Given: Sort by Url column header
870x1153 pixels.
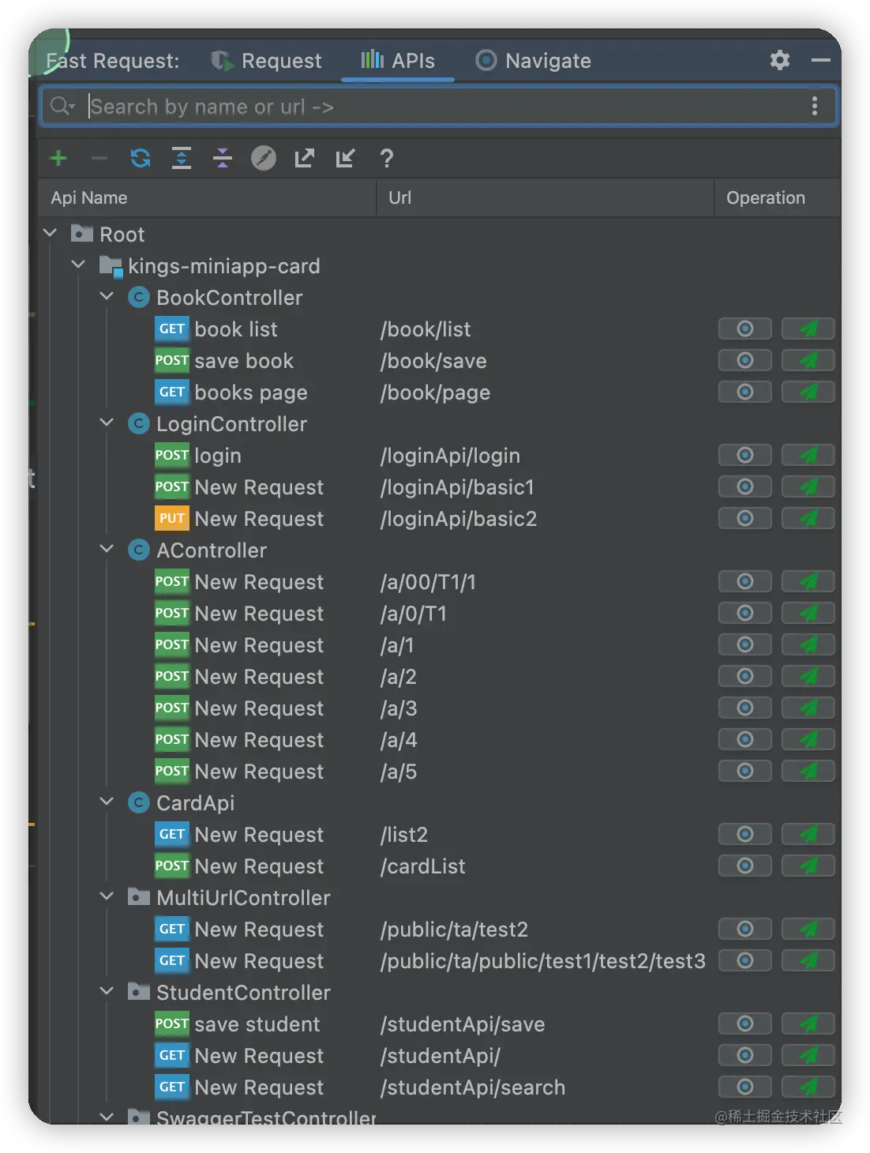Looking at the screenshot, I should (546, 197).
